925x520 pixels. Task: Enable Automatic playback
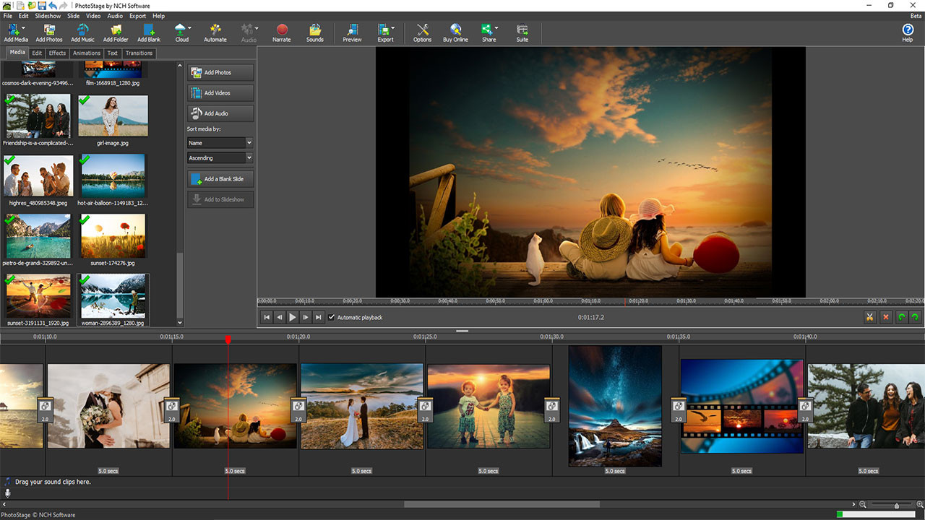[332, 317]
